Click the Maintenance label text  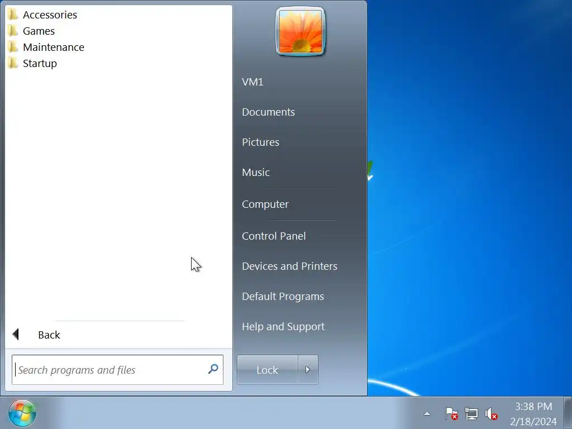[54, 47]
